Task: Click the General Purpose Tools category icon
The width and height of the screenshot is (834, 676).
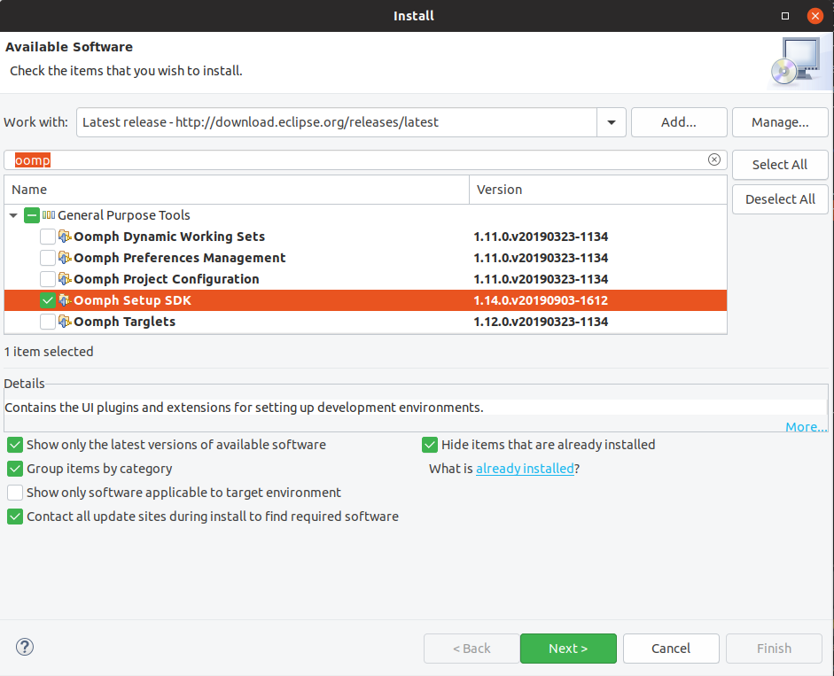Action: pos(49,215)
